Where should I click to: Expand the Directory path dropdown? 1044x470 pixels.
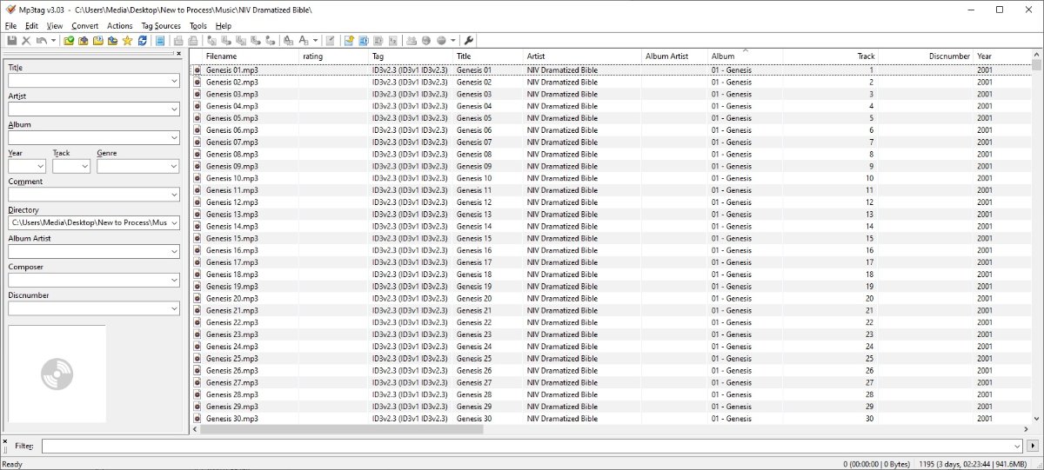(x=173, y=222)
